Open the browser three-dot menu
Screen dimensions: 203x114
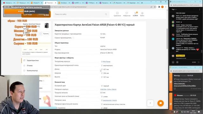click(166, 7)
